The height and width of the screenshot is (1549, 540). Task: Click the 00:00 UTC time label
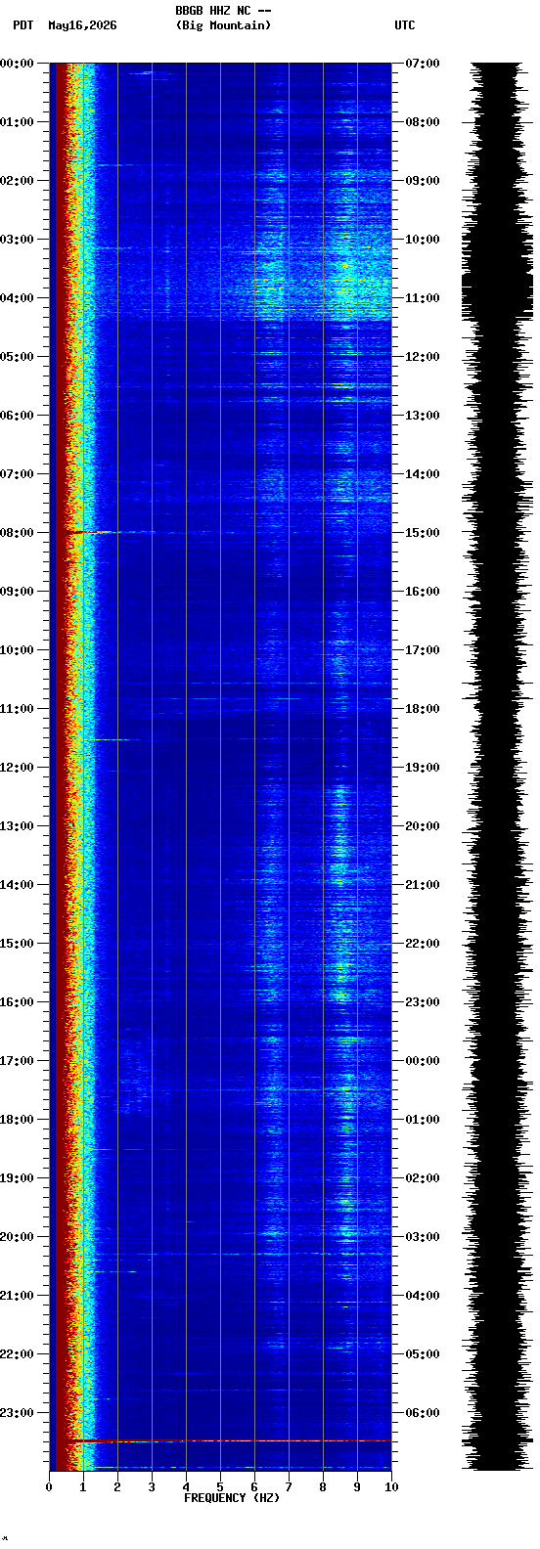(423, 1061)
